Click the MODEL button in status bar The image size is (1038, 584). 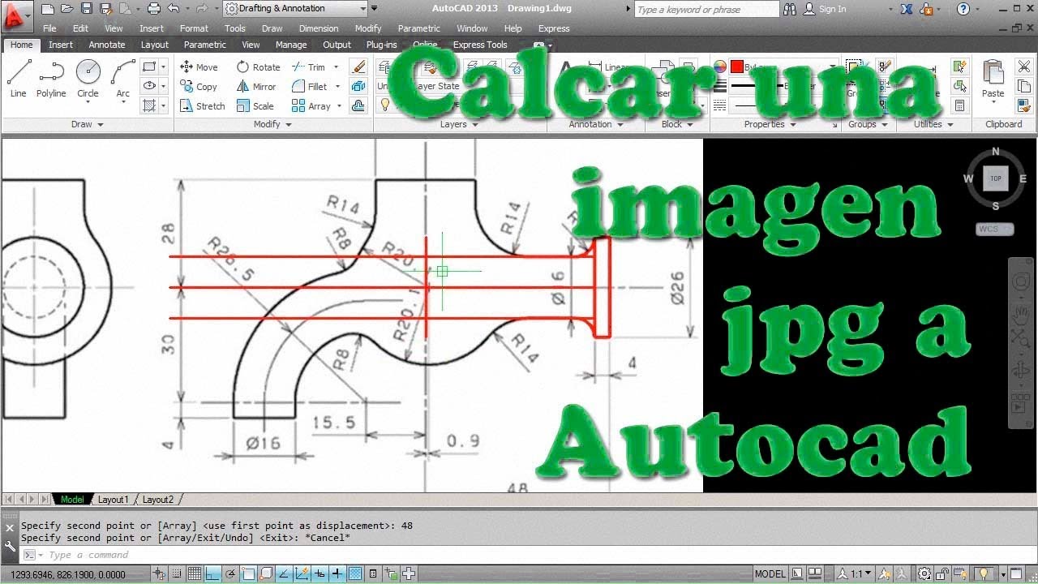(770, 574)
